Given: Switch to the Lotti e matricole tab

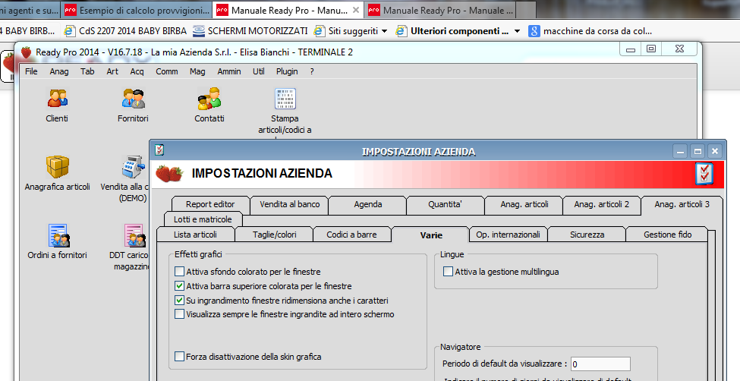Looking at the screenshot, I should tap(203, 219).
